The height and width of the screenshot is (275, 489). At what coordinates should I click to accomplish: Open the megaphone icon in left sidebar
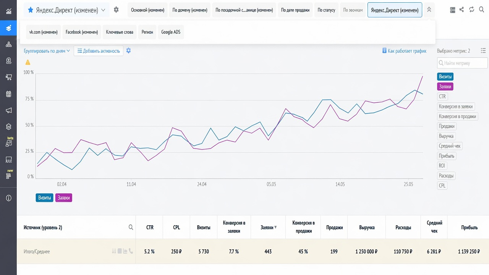8,110
